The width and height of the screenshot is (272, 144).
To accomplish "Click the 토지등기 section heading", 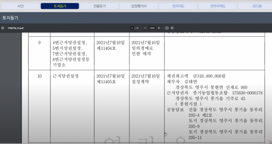I will pos(10,18).
